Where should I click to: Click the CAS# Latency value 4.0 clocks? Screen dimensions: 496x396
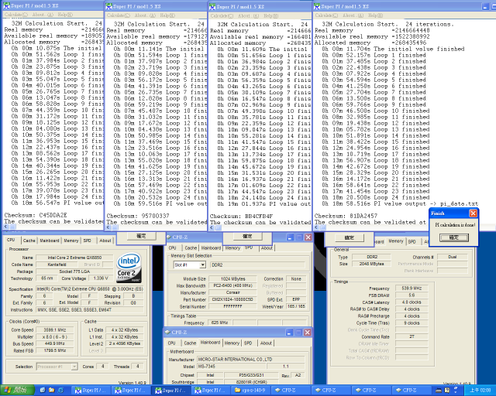point(412,302)
